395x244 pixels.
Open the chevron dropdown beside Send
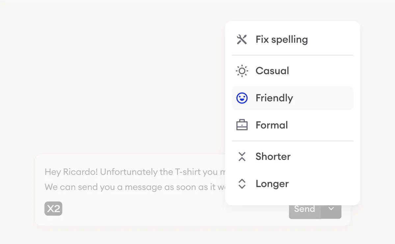click(x=331, y=209)
